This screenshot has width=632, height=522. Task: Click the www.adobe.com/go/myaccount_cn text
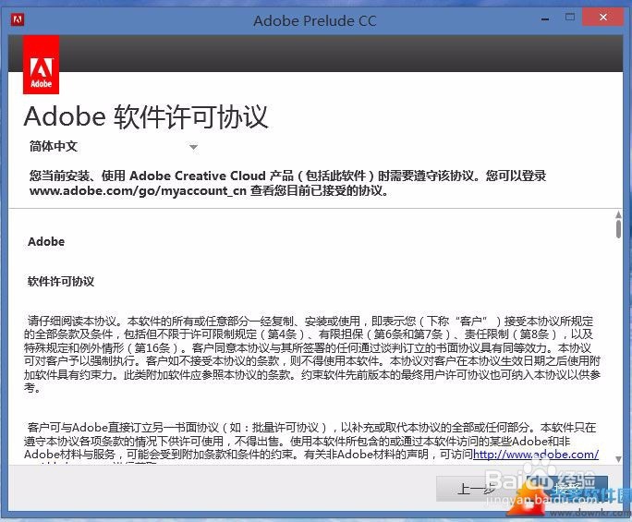[138, 190]
